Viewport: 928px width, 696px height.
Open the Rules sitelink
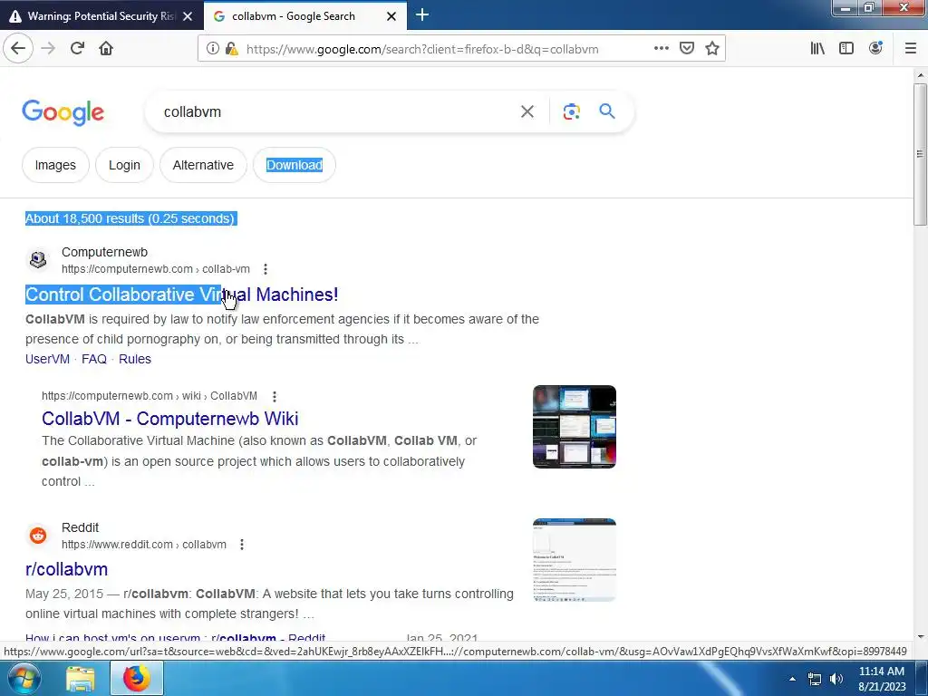(135, 359)
